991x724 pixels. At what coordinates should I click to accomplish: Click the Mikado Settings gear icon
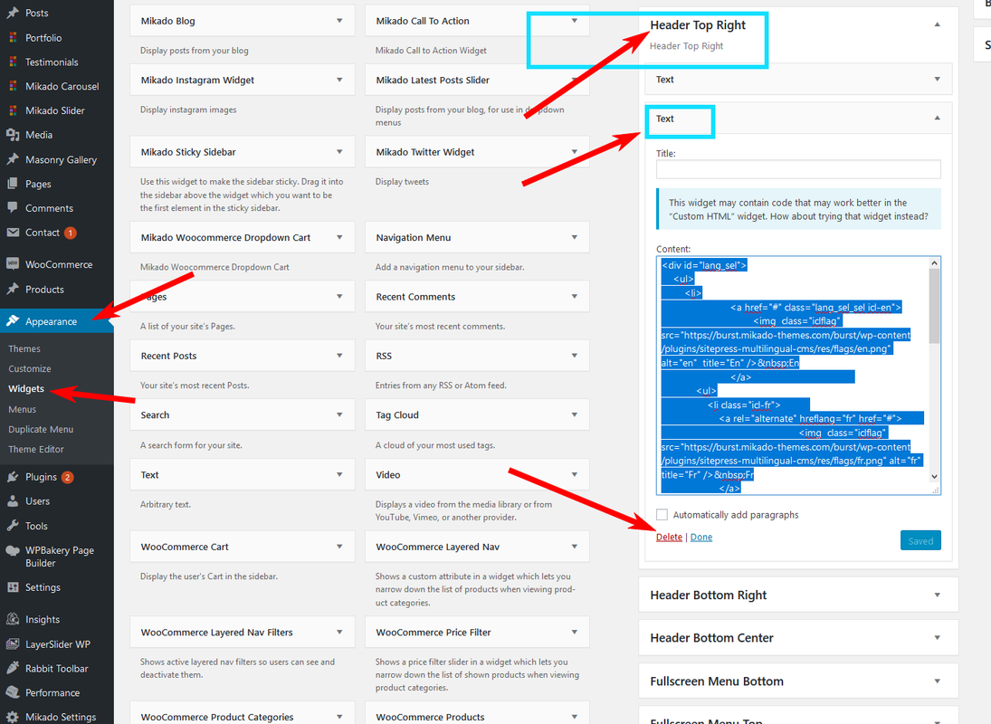pyautogui.click(x=13, y=717)
